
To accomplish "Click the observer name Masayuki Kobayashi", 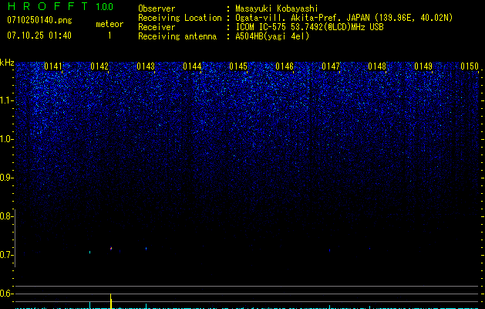I will 277,8.
